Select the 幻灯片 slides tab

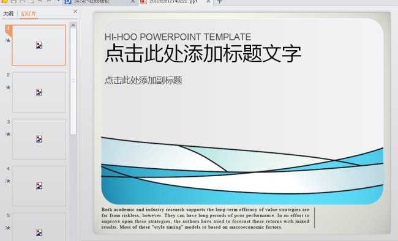click(28, 13)
